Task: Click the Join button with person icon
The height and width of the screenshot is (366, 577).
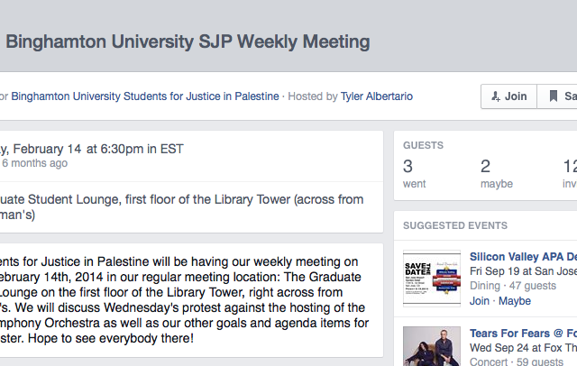Action: (x=508, y=96)
